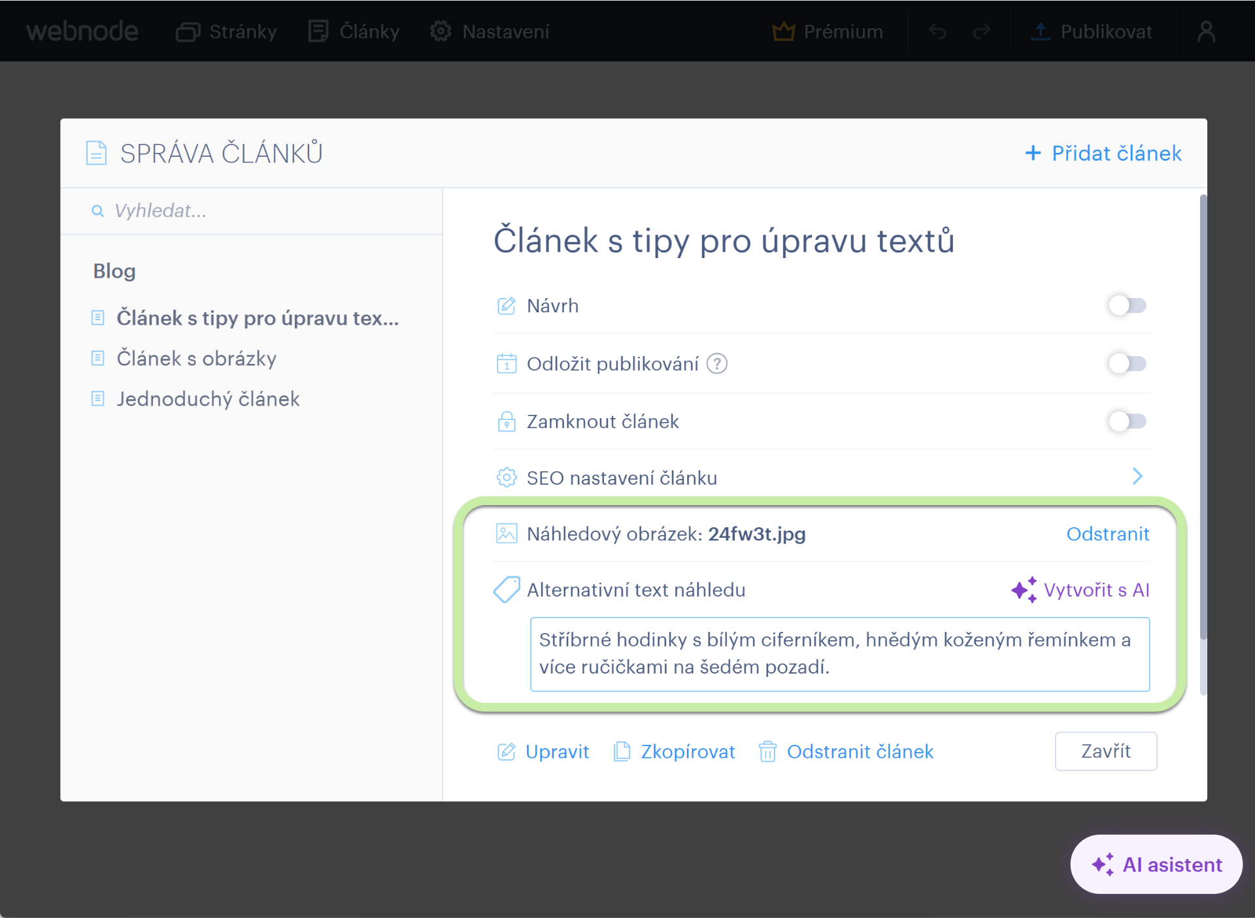Click the webnode logo
The width and height of the screenshot is (1255, 918).
(x=82, y=31)
